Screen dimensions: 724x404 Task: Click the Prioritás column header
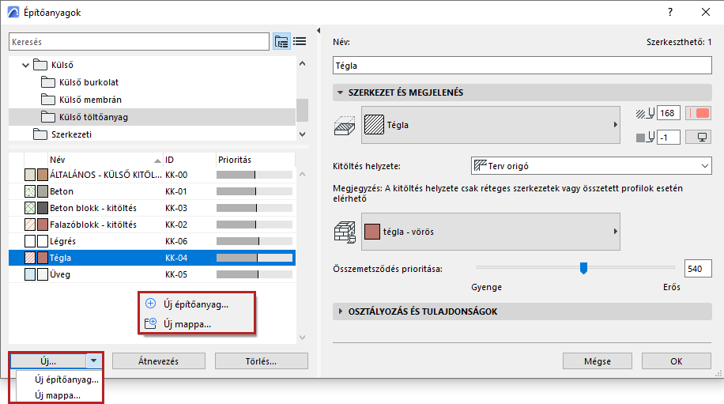255,160
